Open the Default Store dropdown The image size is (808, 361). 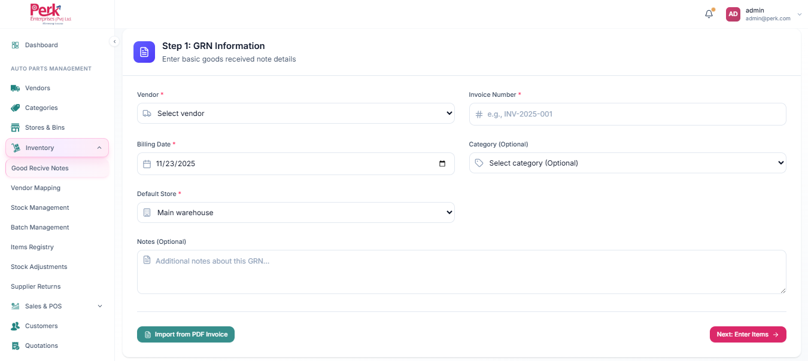(x=296, y=213)
